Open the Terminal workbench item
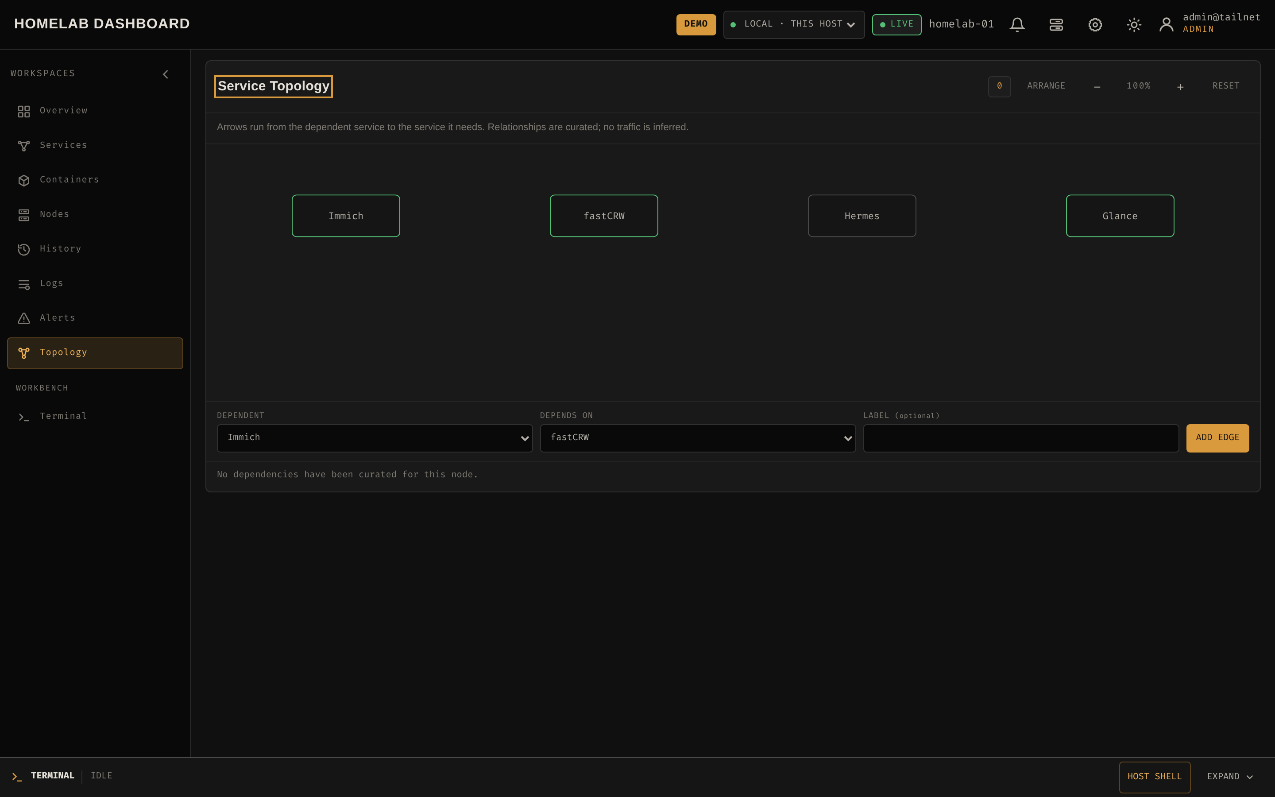The image size is (1275, 797). 95,417
